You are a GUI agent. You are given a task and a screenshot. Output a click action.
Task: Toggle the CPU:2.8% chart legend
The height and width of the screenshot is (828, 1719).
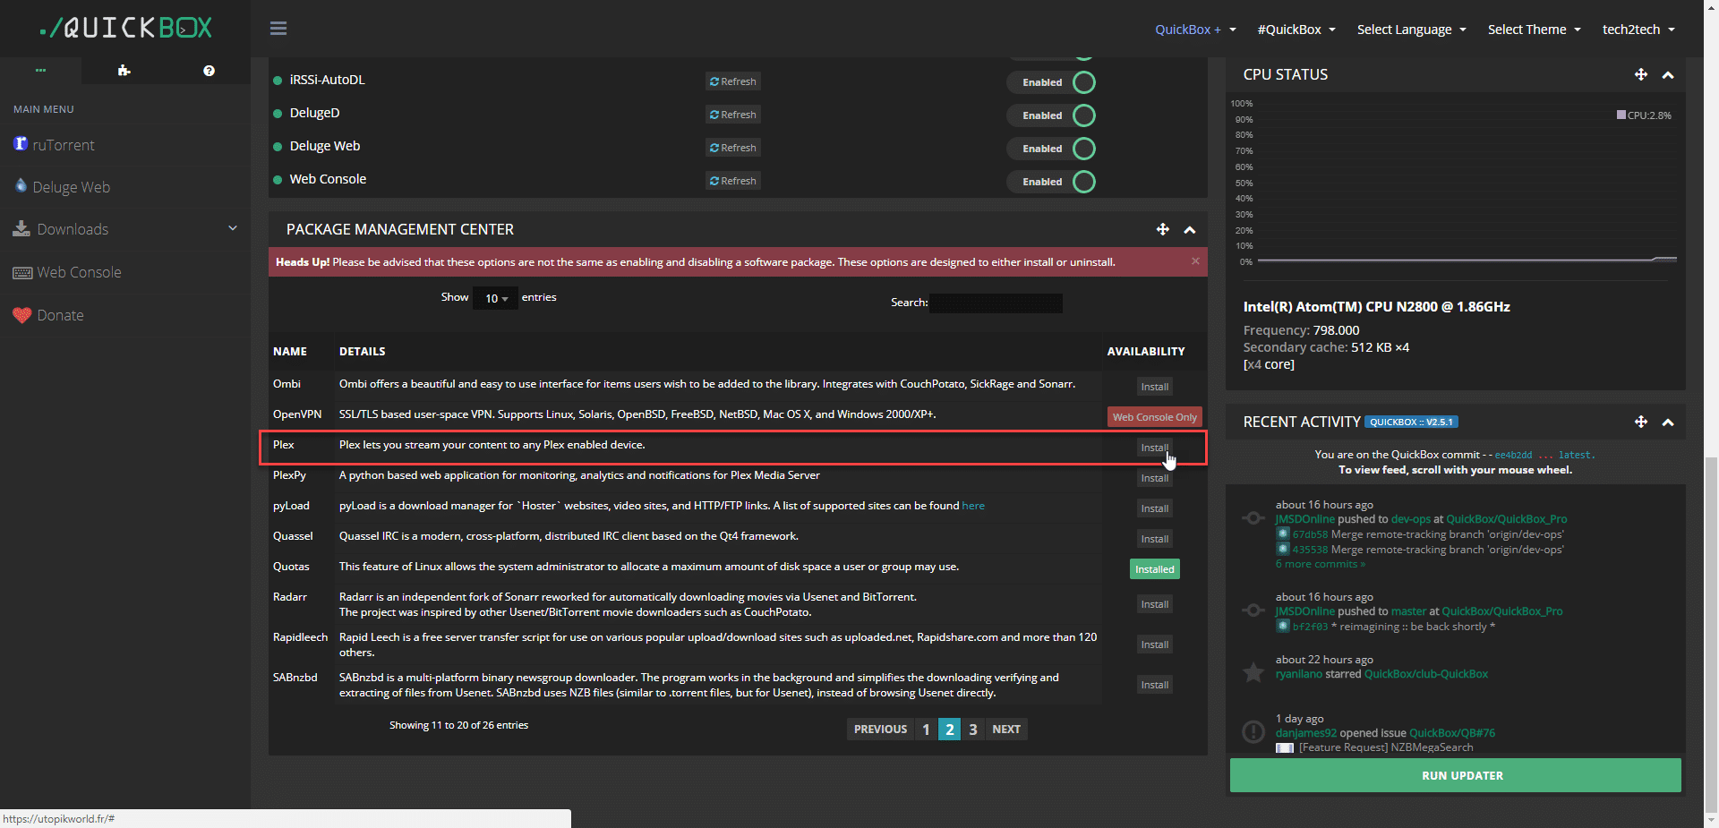pos(1644,115)
